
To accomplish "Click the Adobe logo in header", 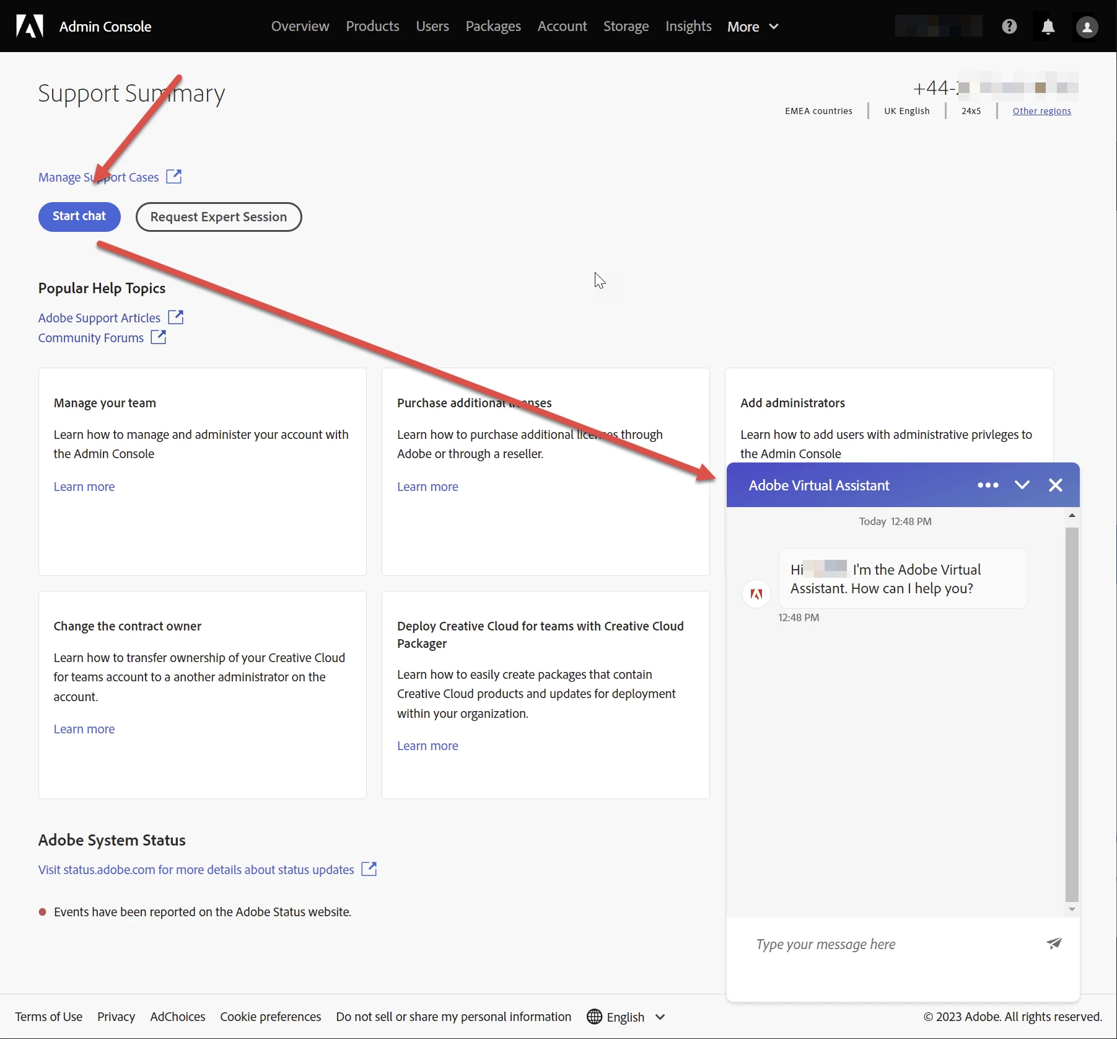I will pos(30,26).
